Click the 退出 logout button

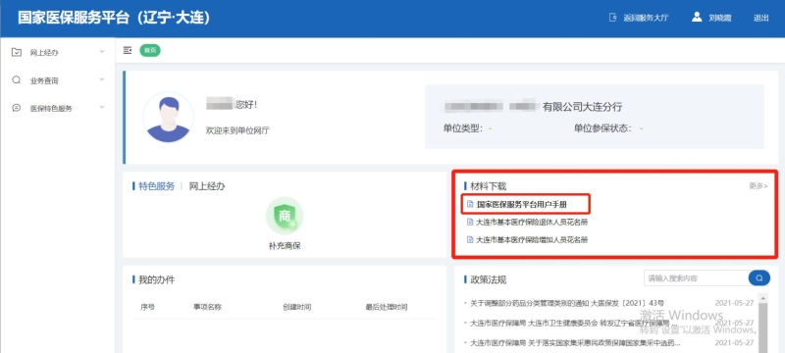(761, 18)
